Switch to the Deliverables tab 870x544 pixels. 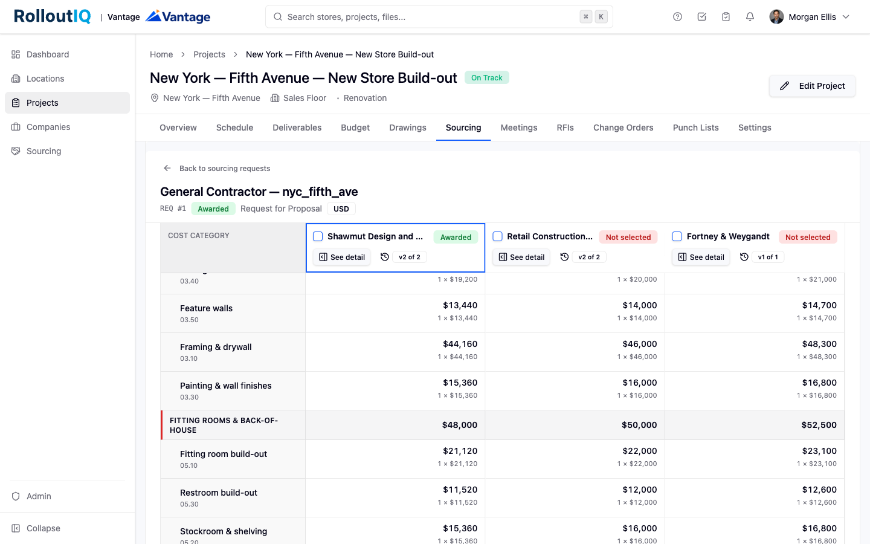tap(297, 128)
